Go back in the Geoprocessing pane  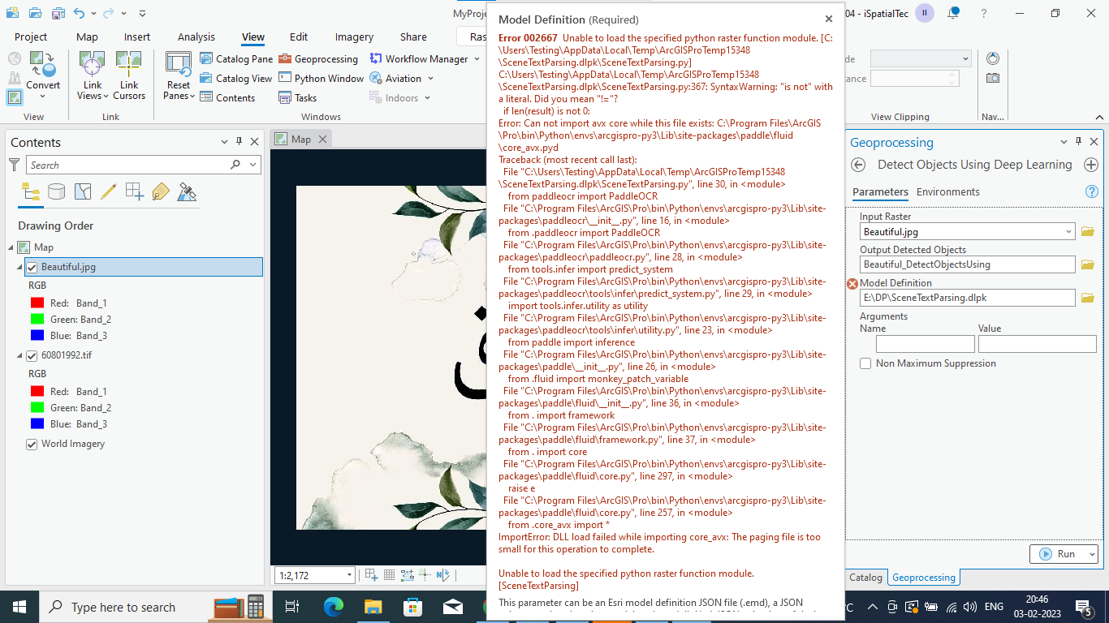click(x=858, y=165)
